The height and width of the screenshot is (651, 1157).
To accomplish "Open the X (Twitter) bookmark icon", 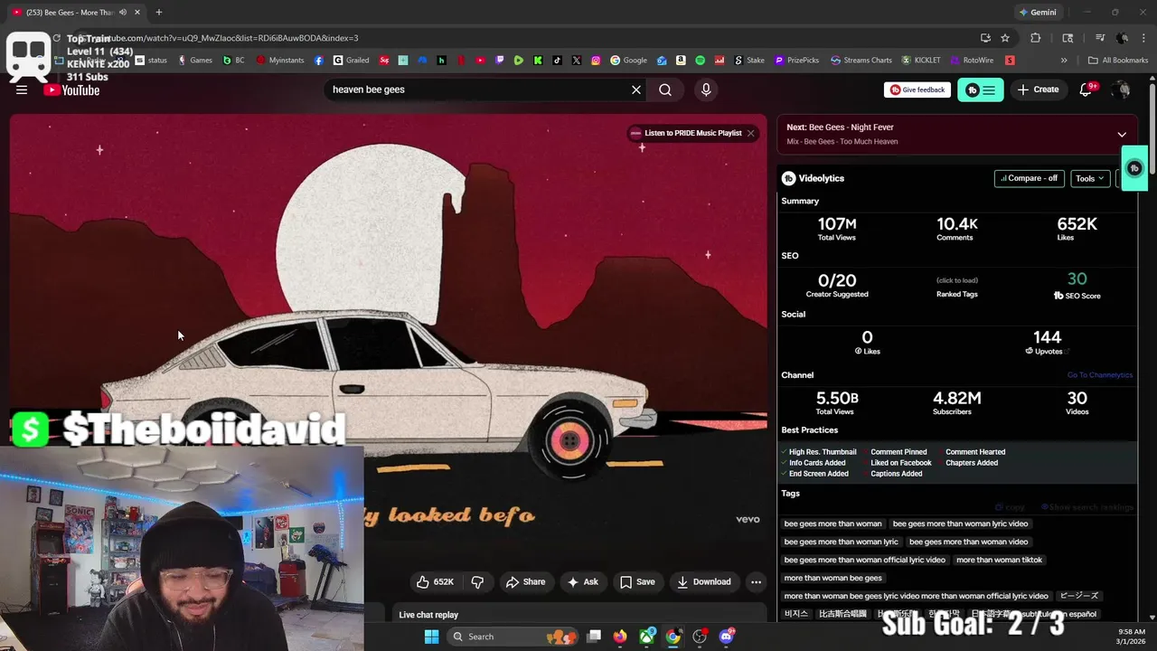I will point(576,61).
